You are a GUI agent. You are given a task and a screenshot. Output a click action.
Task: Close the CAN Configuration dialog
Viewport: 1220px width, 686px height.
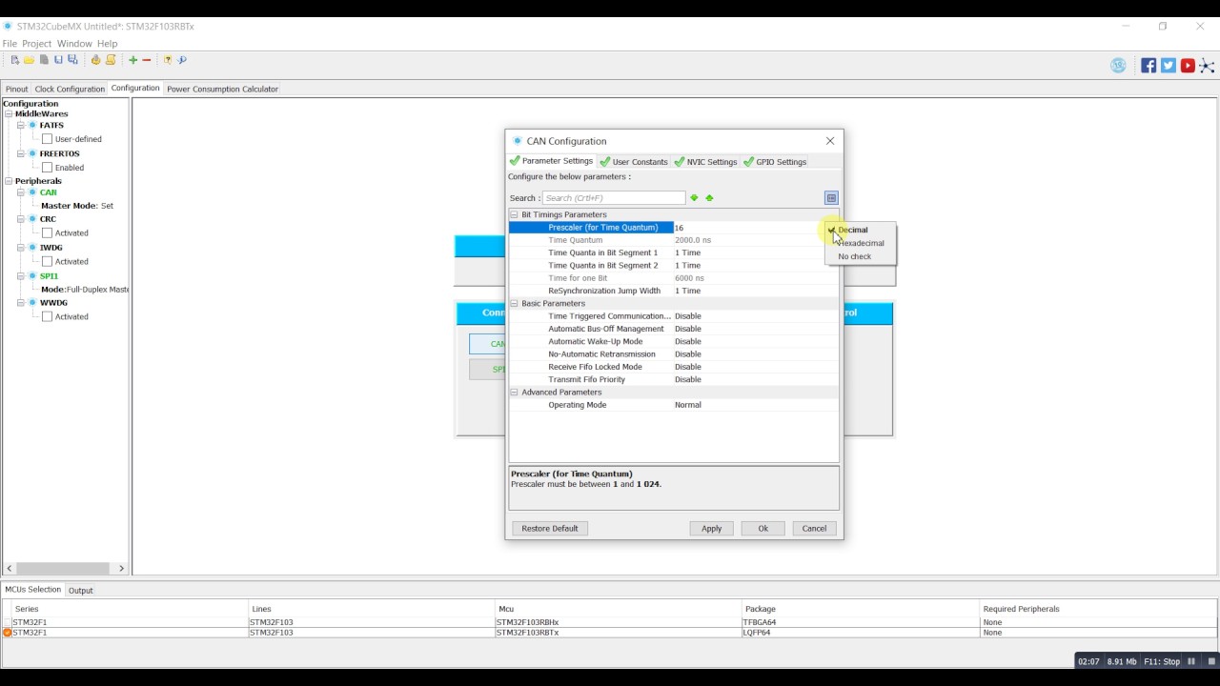point(830,141)
